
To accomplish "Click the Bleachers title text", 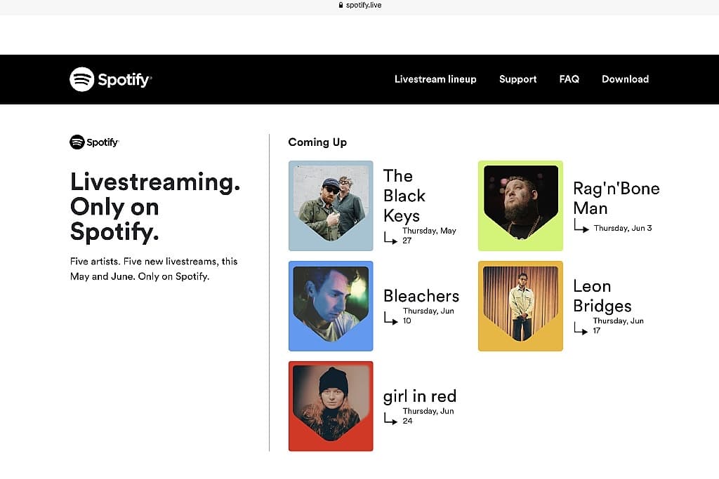I will point(421,296).
